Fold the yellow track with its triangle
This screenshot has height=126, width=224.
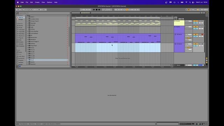[175, 21]
